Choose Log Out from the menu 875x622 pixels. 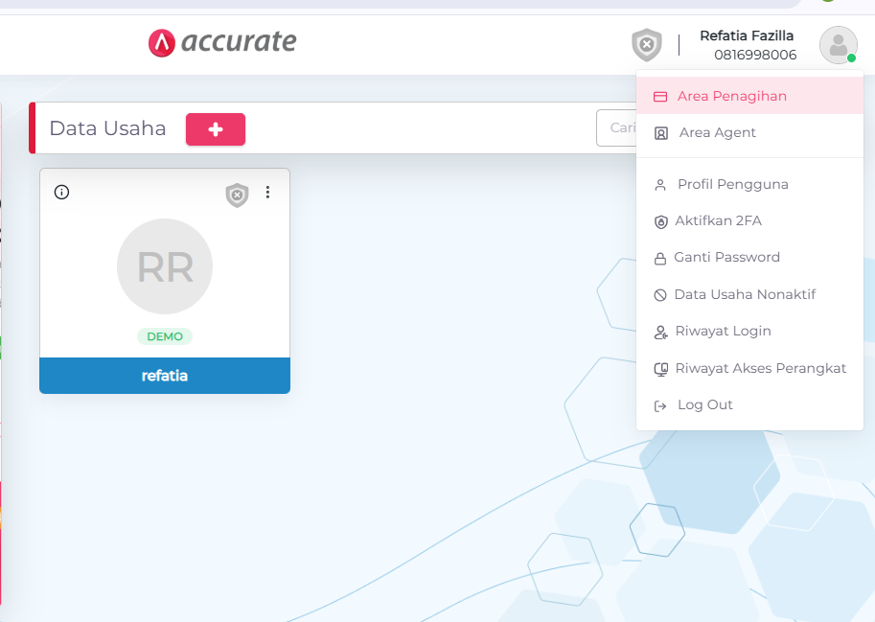click(x=704, y=405)
